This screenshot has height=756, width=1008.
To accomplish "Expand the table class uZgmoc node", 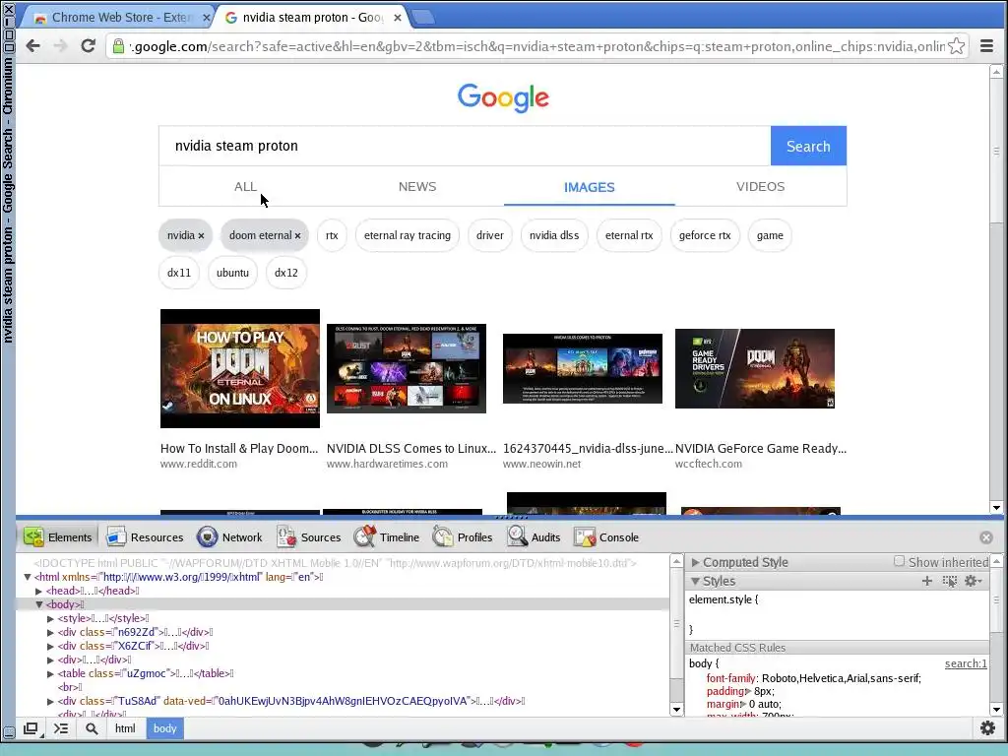I will click(51, 673).
